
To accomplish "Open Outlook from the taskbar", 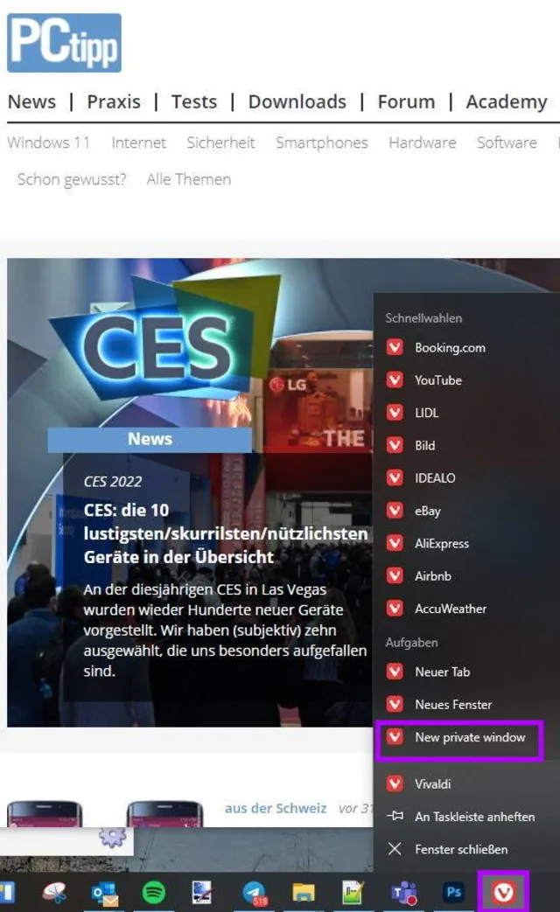I will click(104, 893).
